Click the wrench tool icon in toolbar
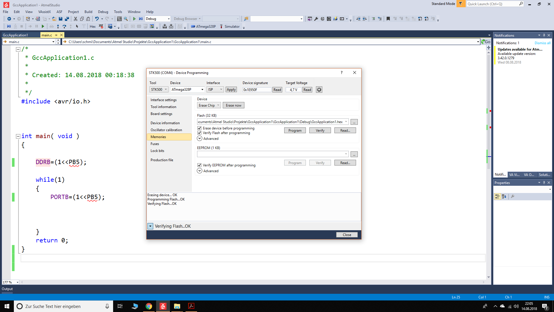 [316, 19]
